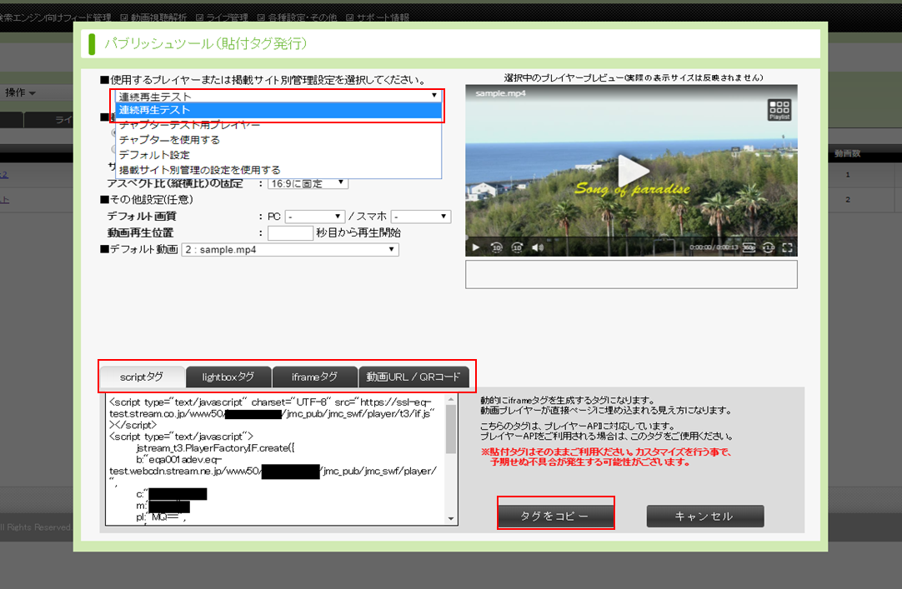902x589 pixels.
Task: Click the code area scrollbar up arrow
Action: coord(451,399)
